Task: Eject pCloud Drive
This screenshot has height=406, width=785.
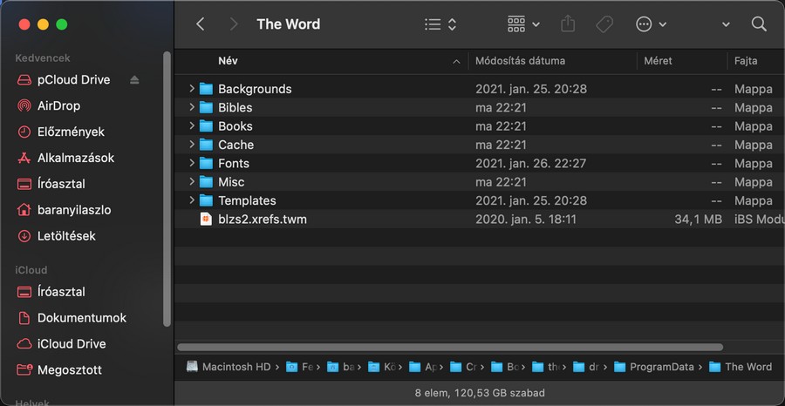Action: click(134, 80)
